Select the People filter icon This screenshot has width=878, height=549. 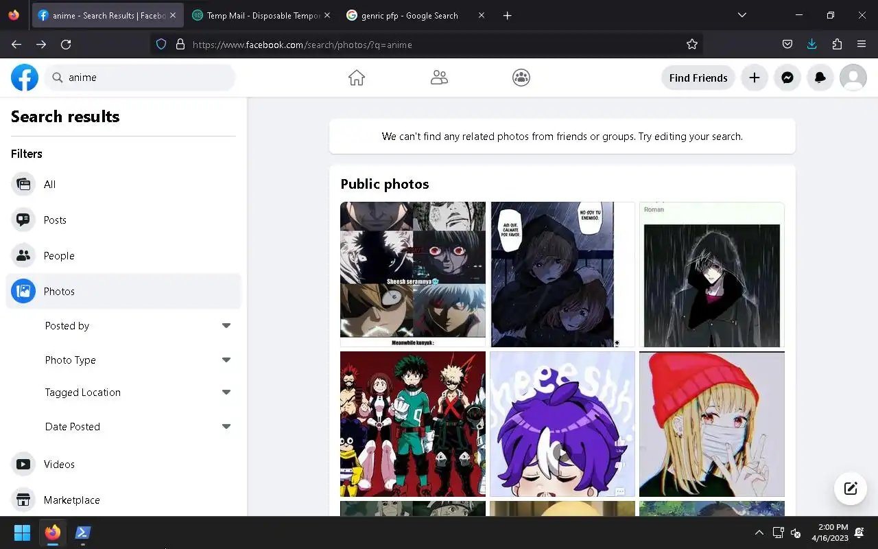pos(23,255)
